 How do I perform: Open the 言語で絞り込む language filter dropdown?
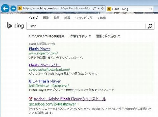coord(108,36)
